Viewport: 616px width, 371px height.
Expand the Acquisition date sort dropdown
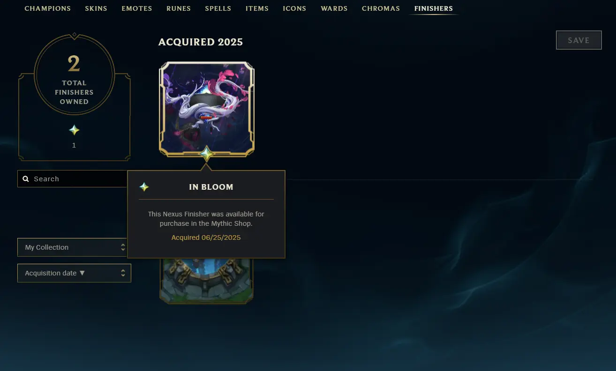click(74, 273)
